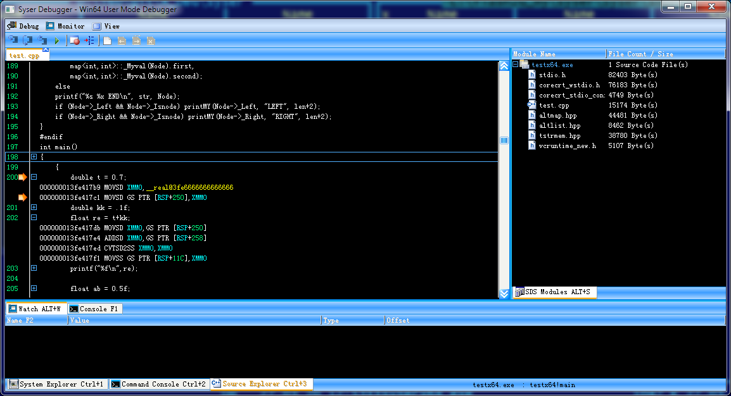Select Source Explorer Ctrl+3 tab
The image size is (731, 396).
[261, 384]
